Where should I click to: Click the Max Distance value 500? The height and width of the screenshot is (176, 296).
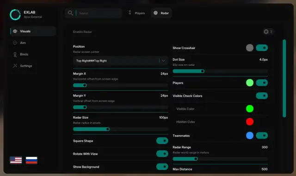point(265,169)
